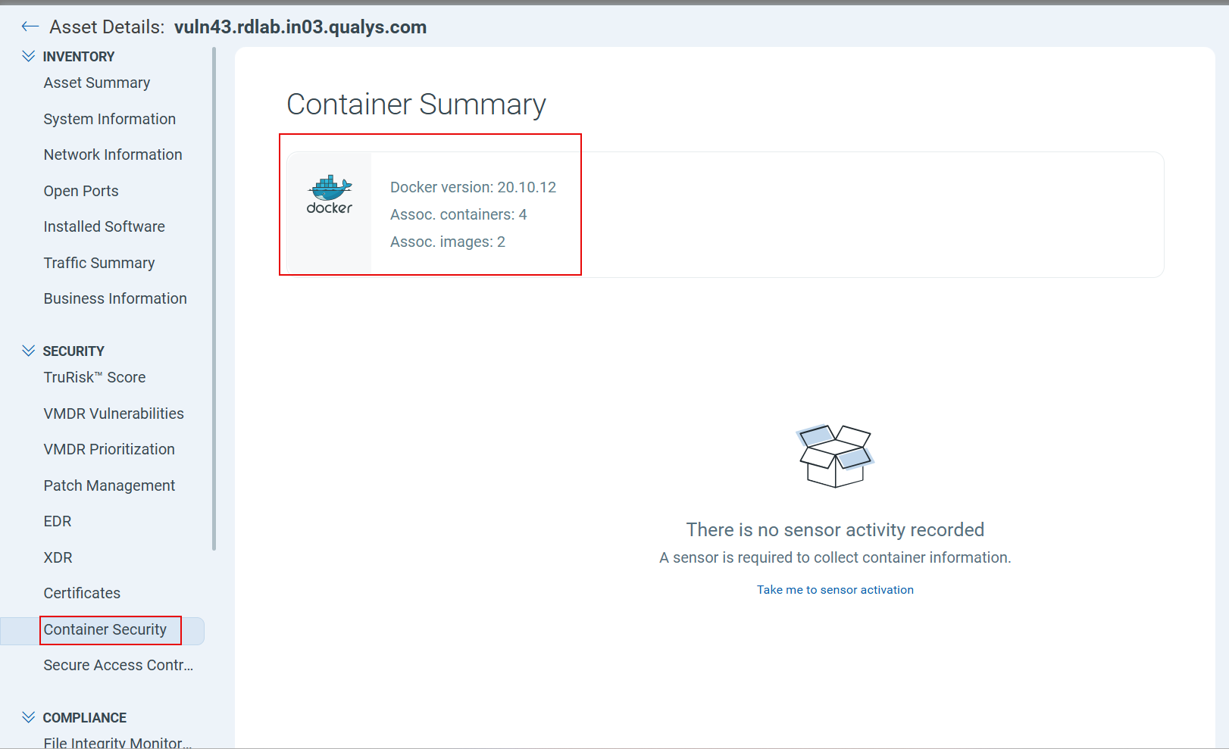Image resolution: width=1229 pixels, height=749 pixels.
Task: Click the SECURITY section header label
Action: point(73,351)
